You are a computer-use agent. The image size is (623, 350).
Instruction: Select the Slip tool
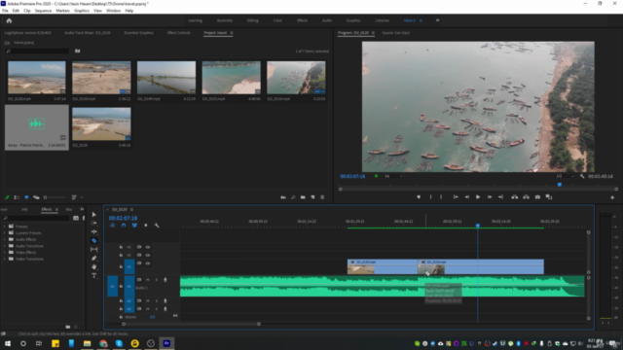click(94, 249)
